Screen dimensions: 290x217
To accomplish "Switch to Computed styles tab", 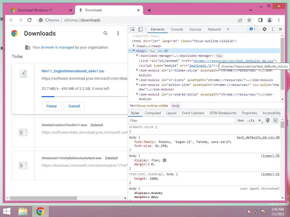I will 153,113.
